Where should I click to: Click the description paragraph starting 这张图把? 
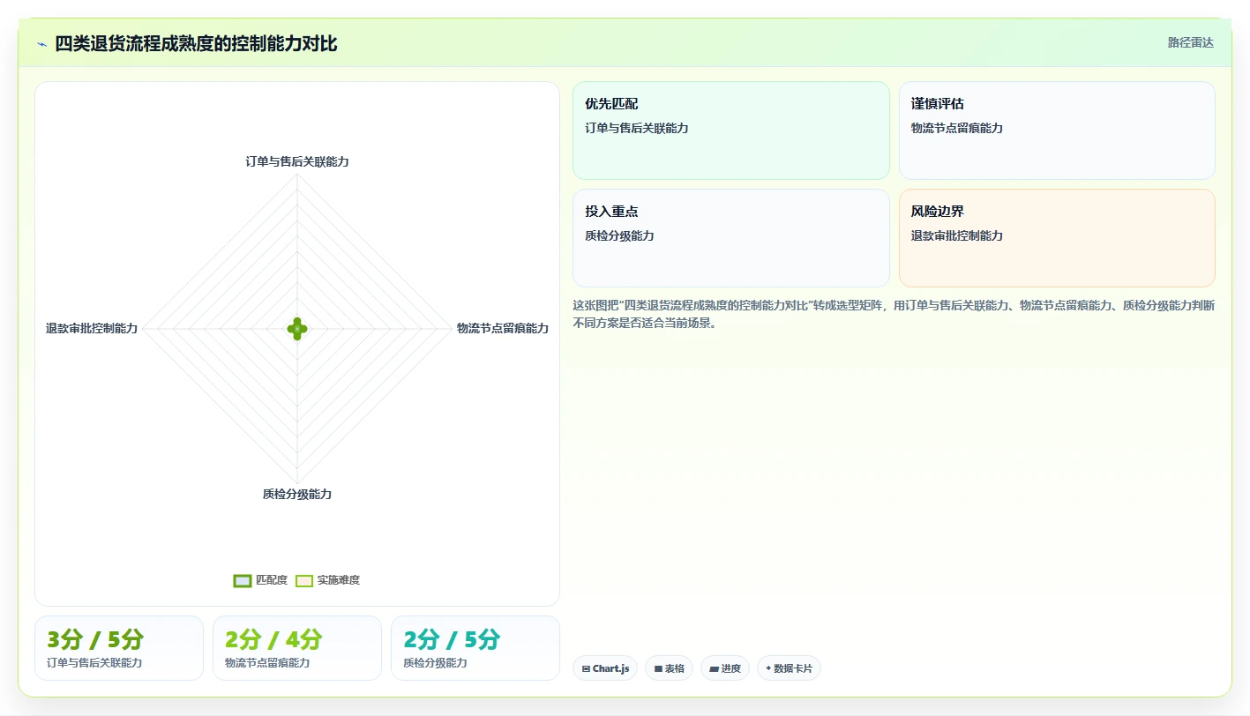pos(894,314)
